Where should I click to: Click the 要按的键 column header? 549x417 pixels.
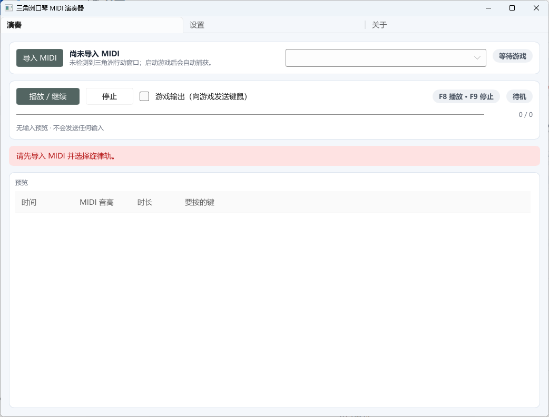200,202
